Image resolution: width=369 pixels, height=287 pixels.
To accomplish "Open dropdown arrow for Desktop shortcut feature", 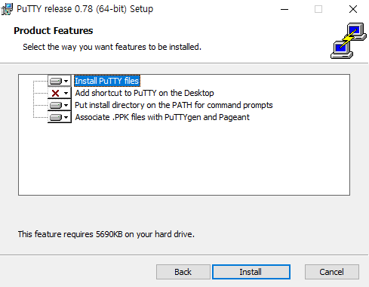I will coord(66,93).
